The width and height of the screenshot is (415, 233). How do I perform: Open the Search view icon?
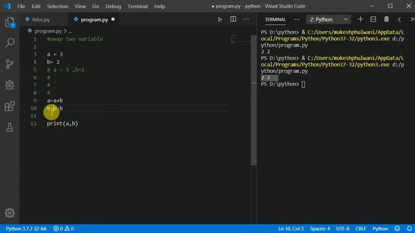pyautogui.click(x=10, y=43)
